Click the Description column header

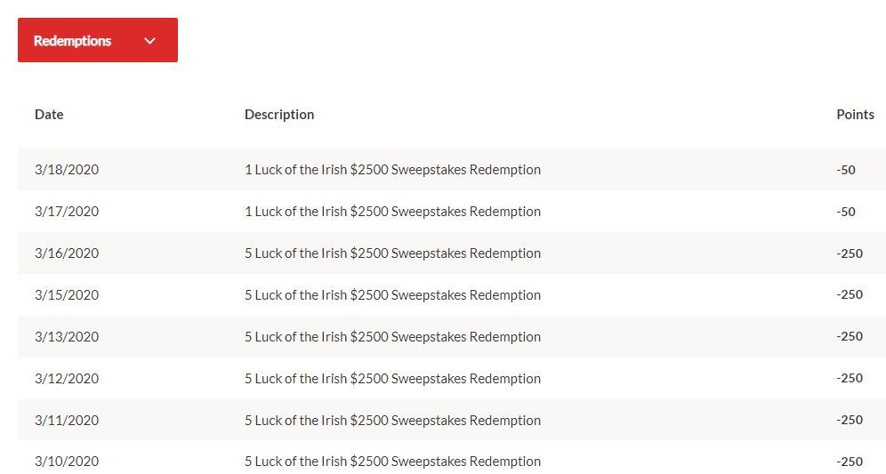[279, 115]
